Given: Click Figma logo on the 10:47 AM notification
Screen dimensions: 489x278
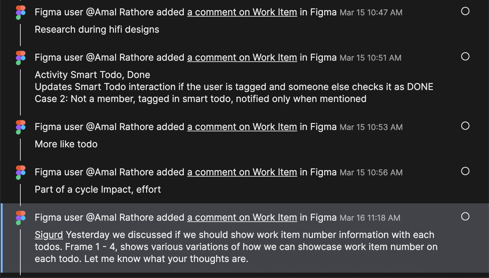Looking at the screenshot, I should click(x=20, y=13).
